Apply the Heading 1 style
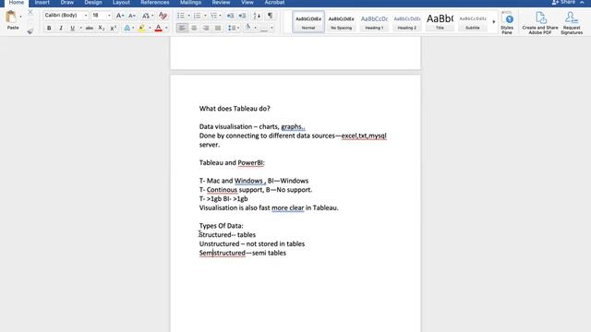This screenshot has width=591, height=332. (x=374, y=22)
